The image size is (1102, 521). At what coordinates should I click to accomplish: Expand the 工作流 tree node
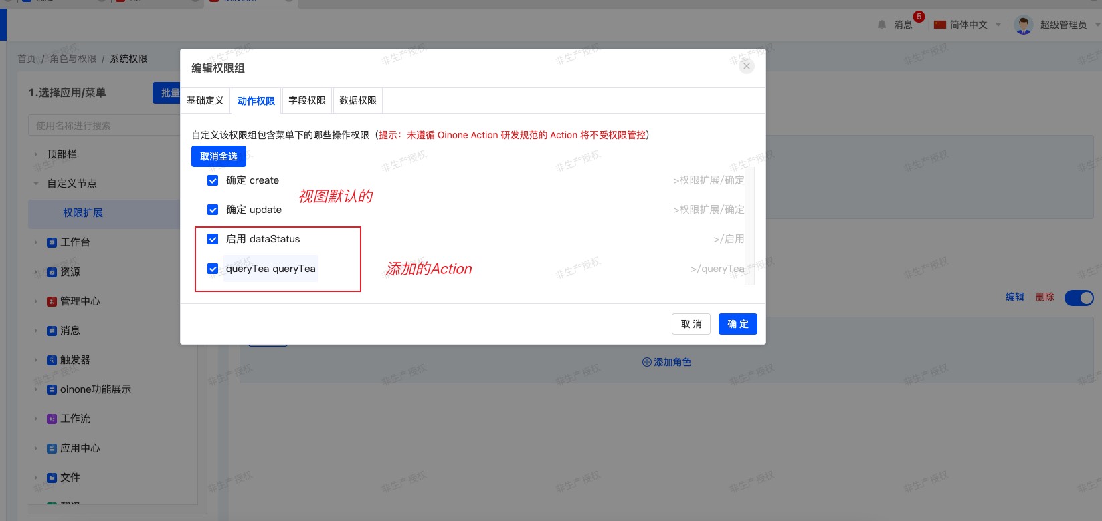tap(36, 419)
